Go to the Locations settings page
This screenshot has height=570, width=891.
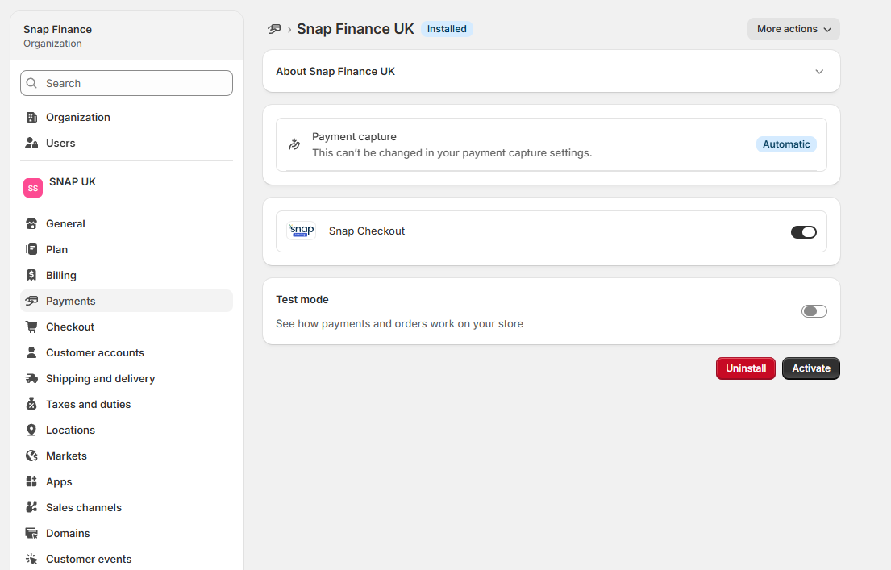coord(126,431)
